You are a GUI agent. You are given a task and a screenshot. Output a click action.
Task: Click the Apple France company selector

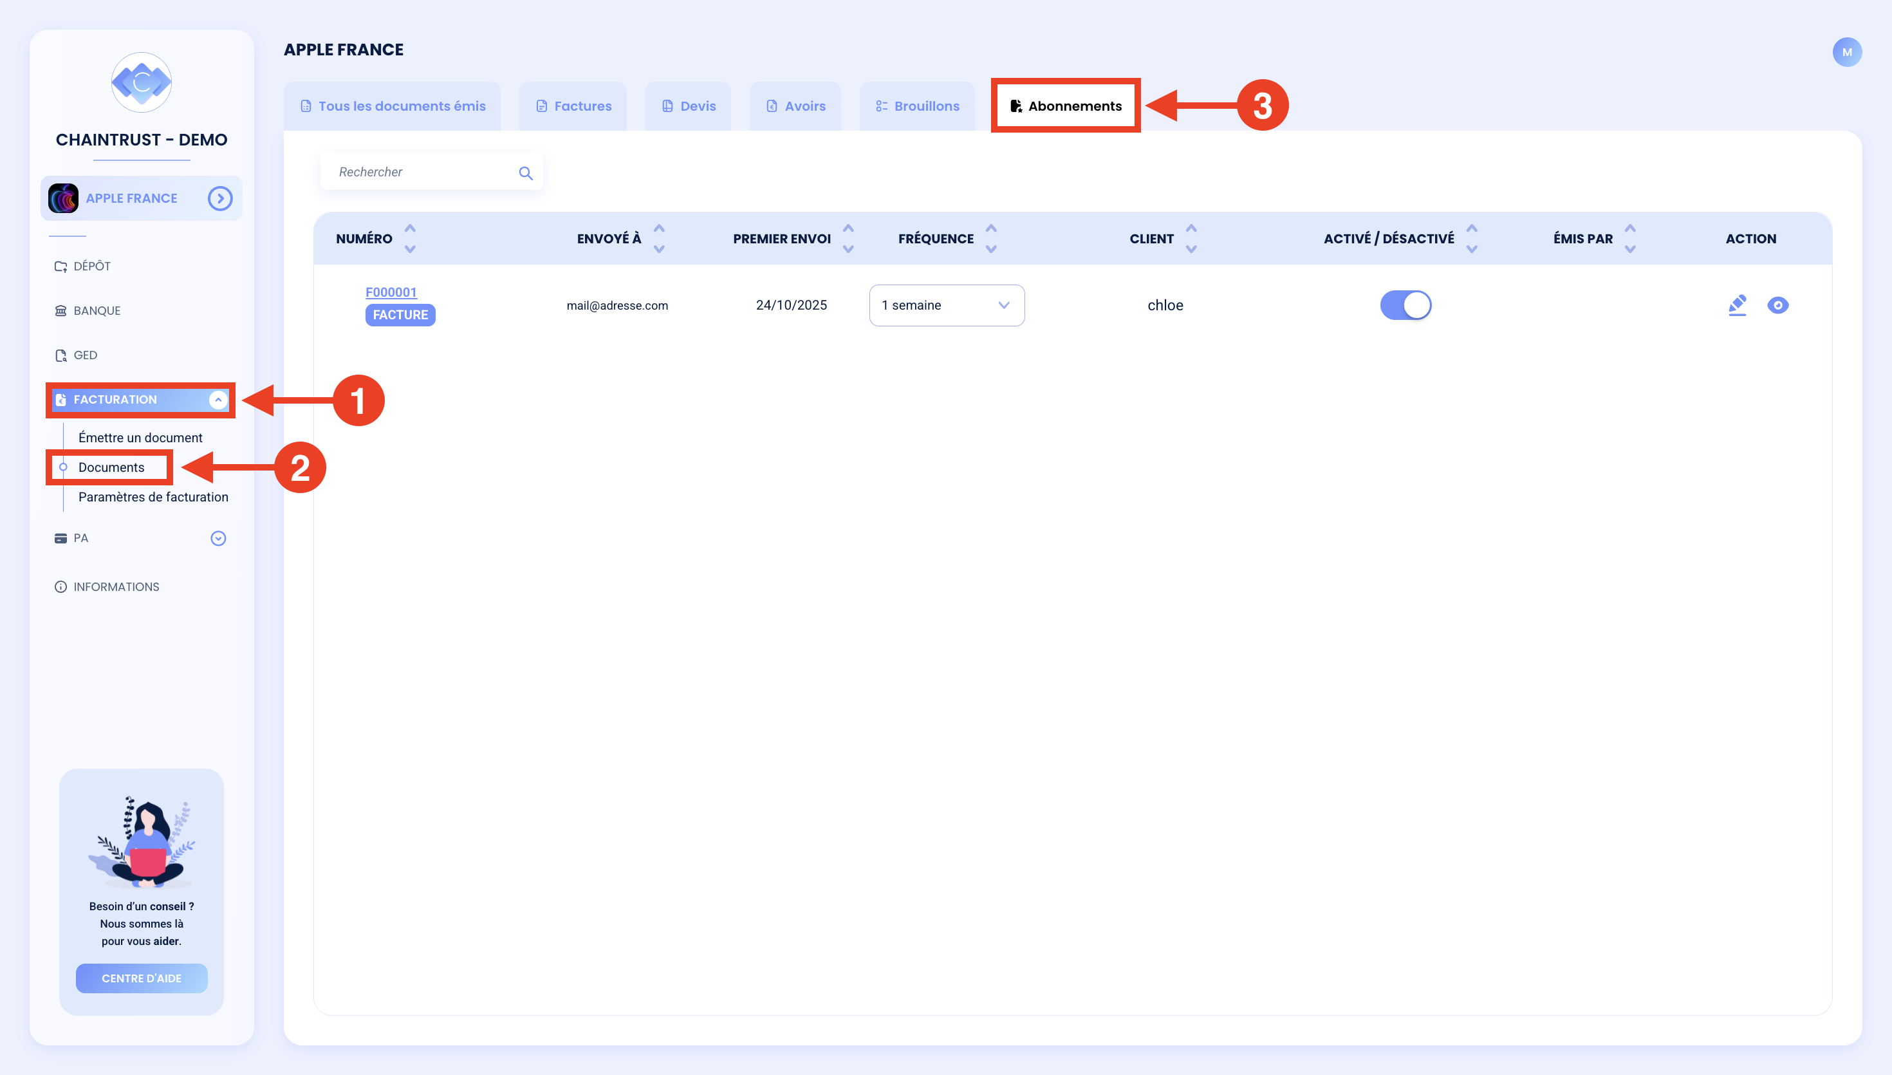point(141,198)
